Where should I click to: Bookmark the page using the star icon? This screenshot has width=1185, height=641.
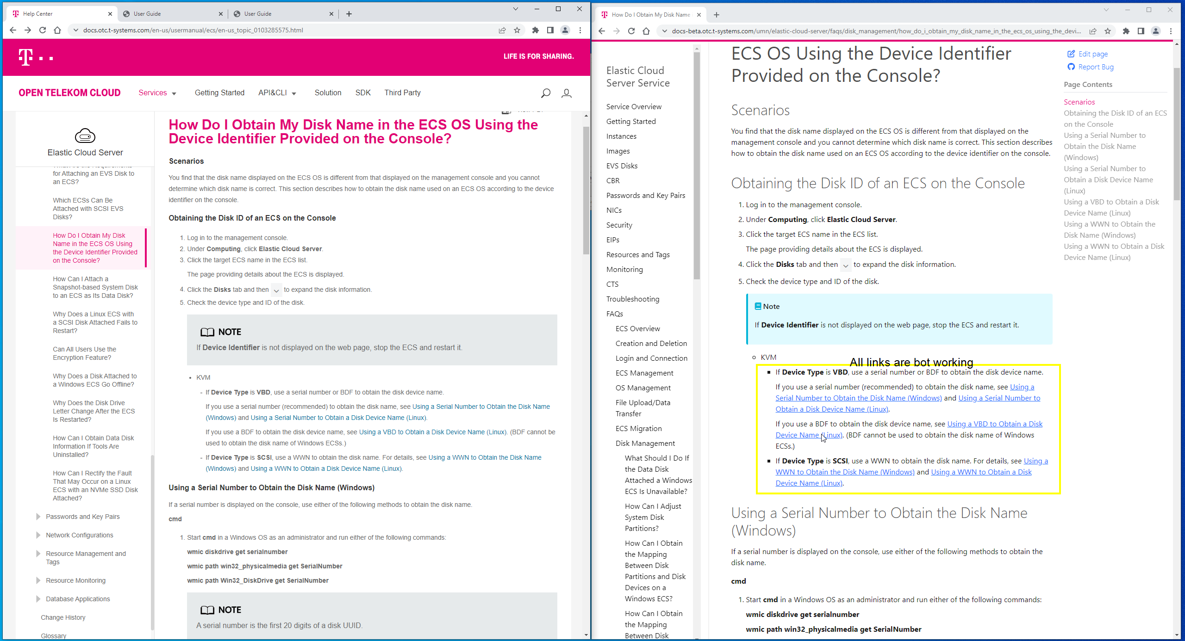[517, 30]
